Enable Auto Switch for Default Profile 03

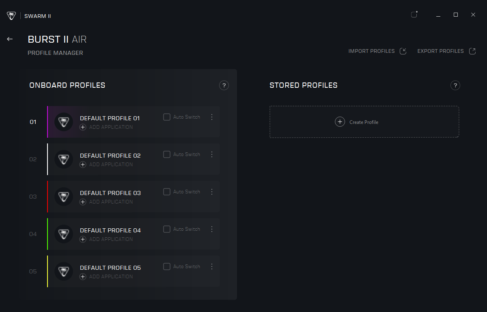[167, 192]
